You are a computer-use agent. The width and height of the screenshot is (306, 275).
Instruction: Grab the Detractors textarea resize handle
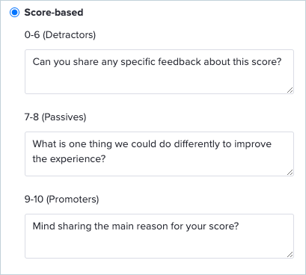click(290, 90)
